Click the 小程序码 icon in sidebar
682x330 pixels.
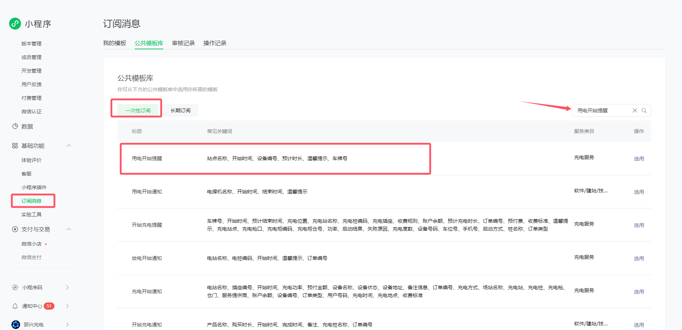tap(15, 287)
